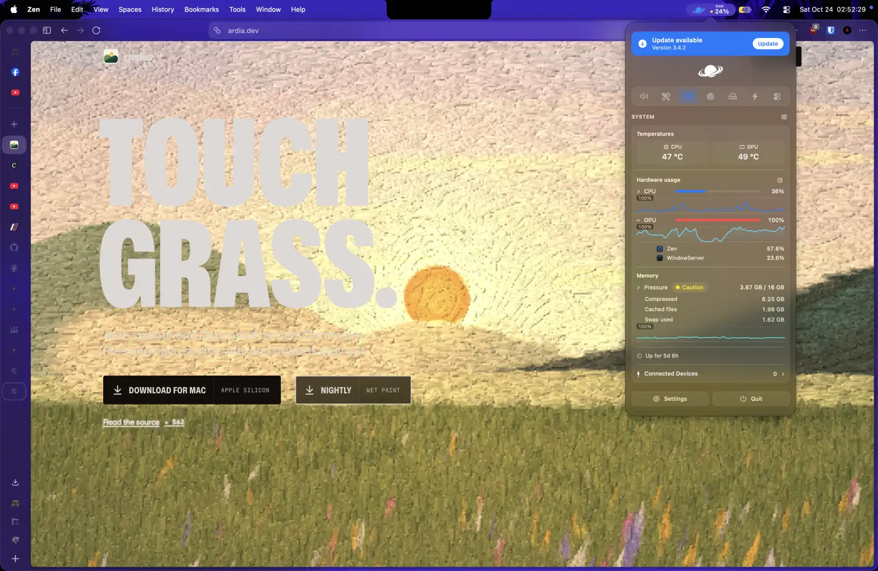878x571 pixels.
Task: Collapse the GPU usage row
Action: point(710,220)
